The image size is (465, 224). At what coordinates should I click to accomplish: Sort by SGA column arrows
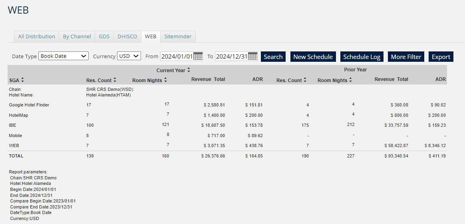(x=22, y=80)
